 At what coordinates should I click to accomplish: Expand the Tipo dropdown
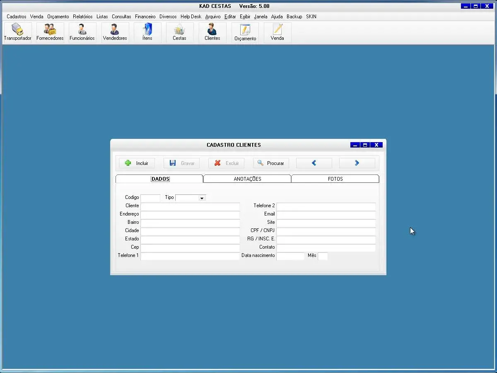(x=202, y=198)
